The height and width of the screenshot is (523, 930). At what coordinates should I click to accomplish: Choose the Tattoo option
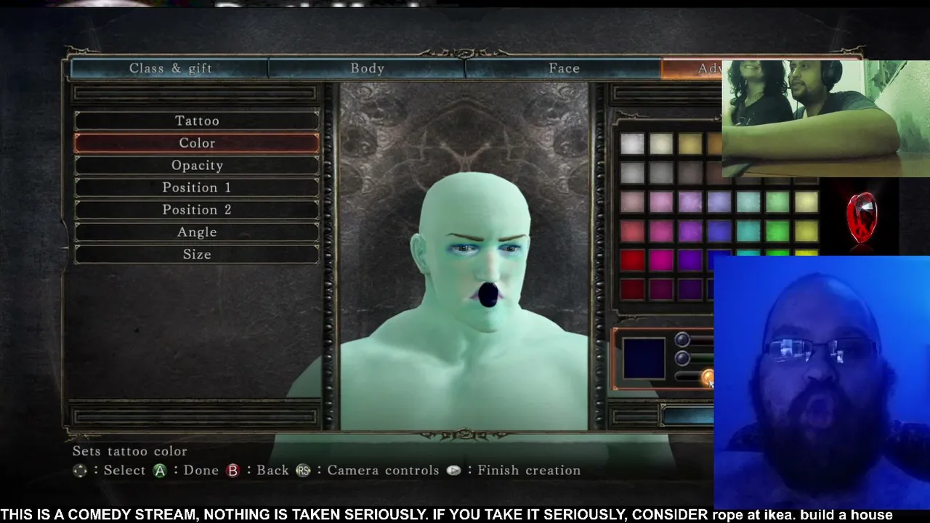coord(197,121)
